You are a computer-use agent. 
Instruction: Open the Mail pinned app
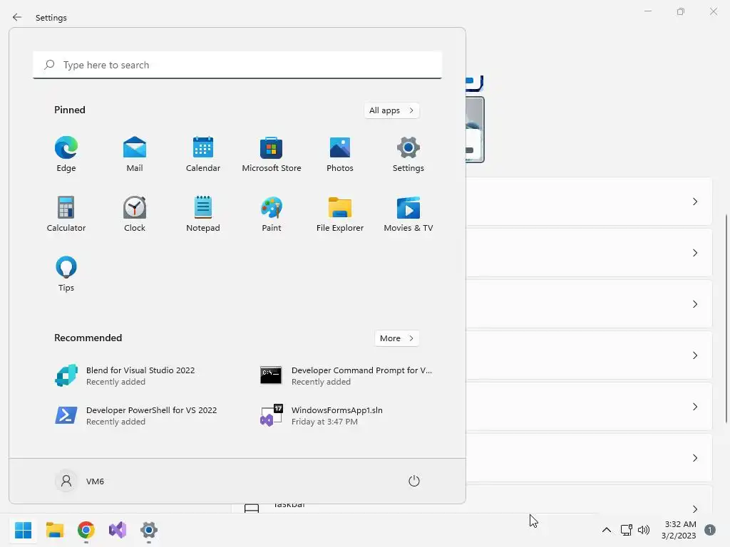point(135,155)
